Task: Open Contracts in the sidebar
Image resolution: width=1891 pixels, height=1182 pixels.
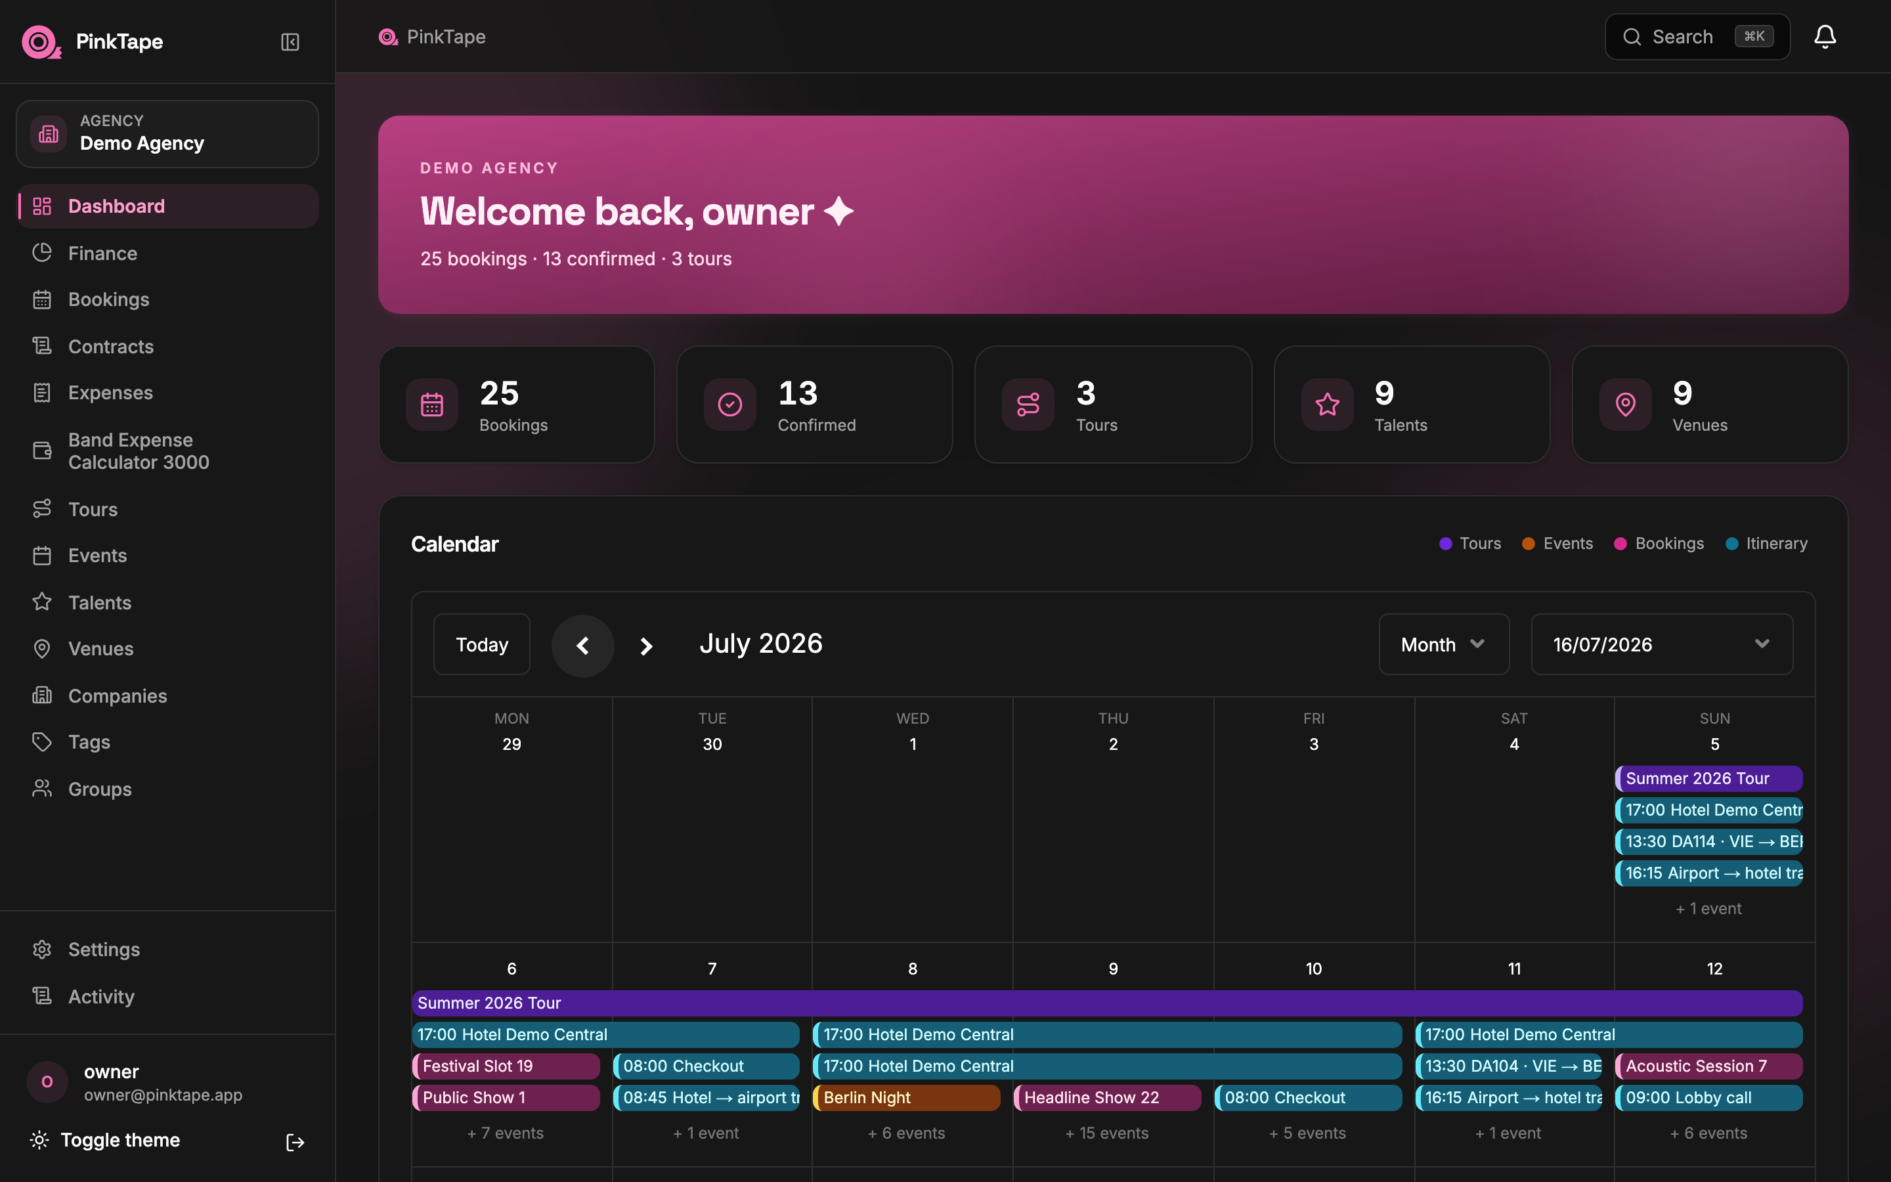Action: click(167, 346)
